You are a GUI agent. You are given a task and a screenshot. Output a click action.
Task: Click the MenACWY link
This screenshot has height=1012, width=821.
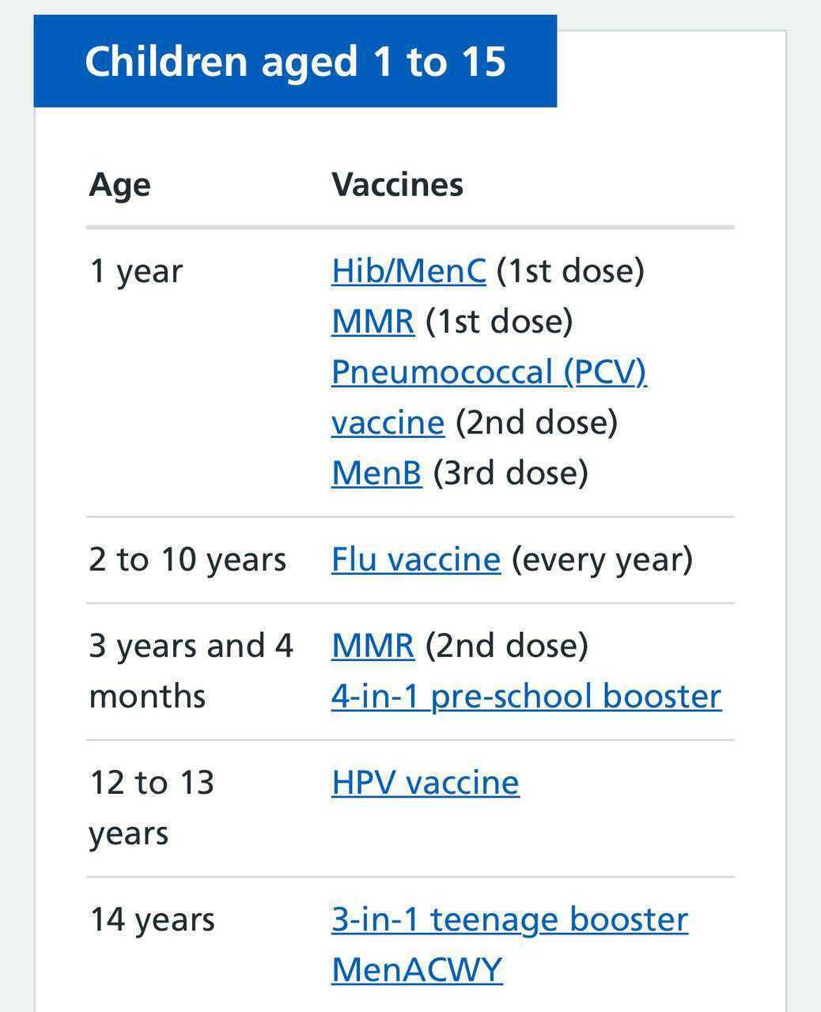417,969
